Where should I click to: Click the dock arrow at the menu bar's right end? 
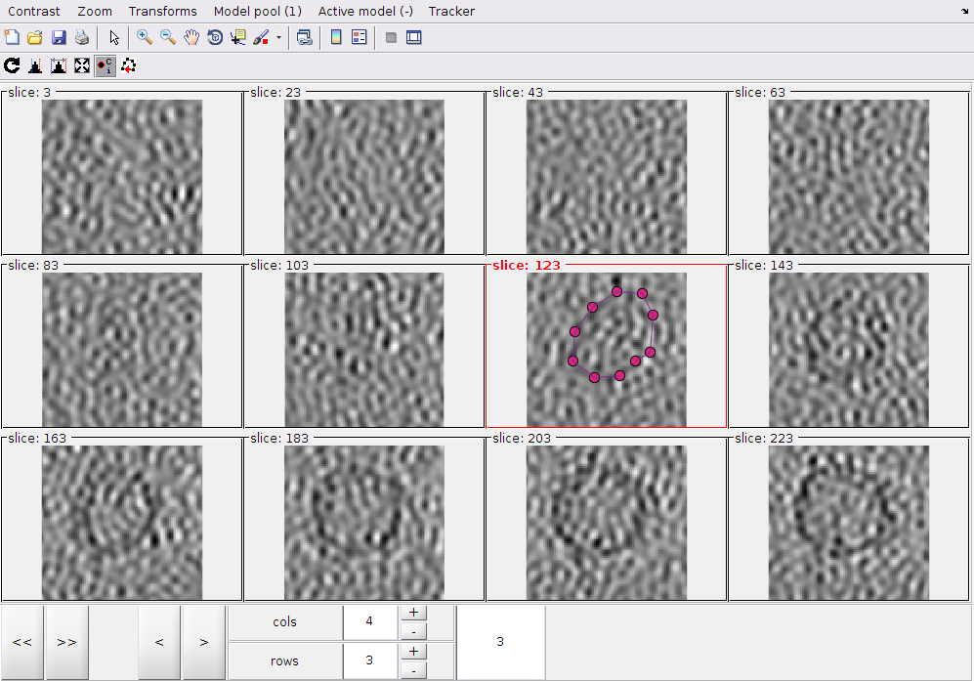964,11
